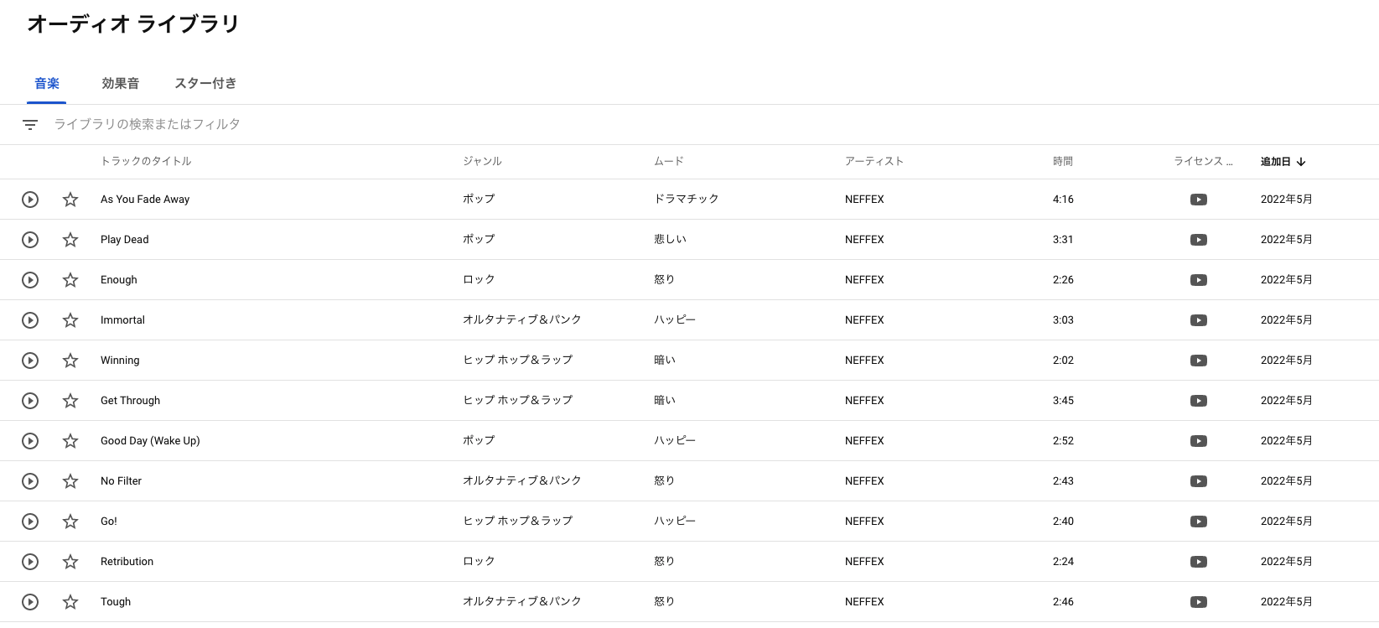
Task: Star the track Immortal
Action: point(70,320)
